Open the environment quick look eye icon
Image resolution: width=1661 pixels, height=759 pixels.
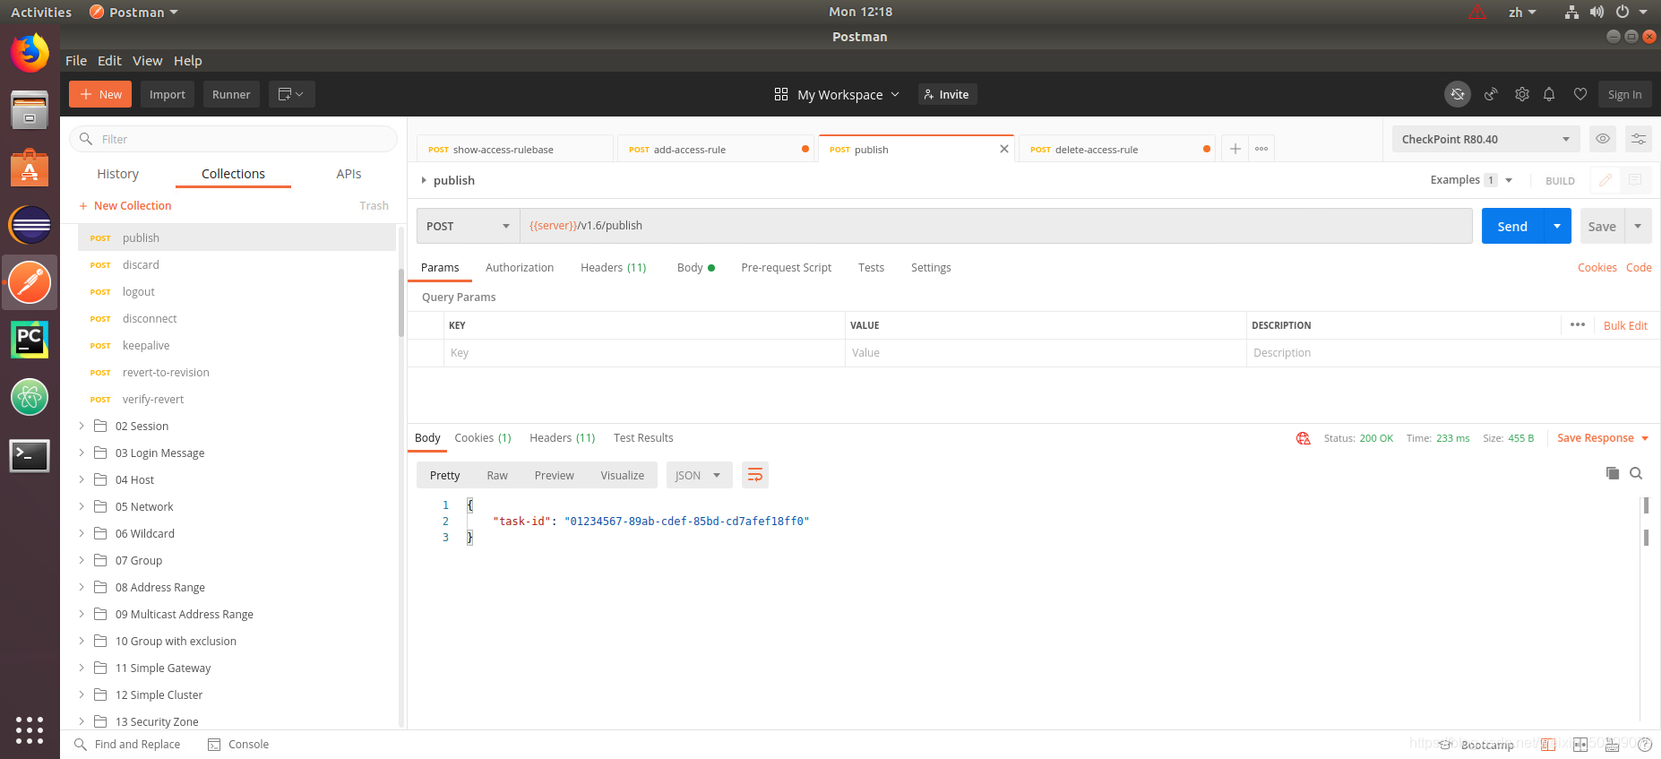click(1603, 139)
